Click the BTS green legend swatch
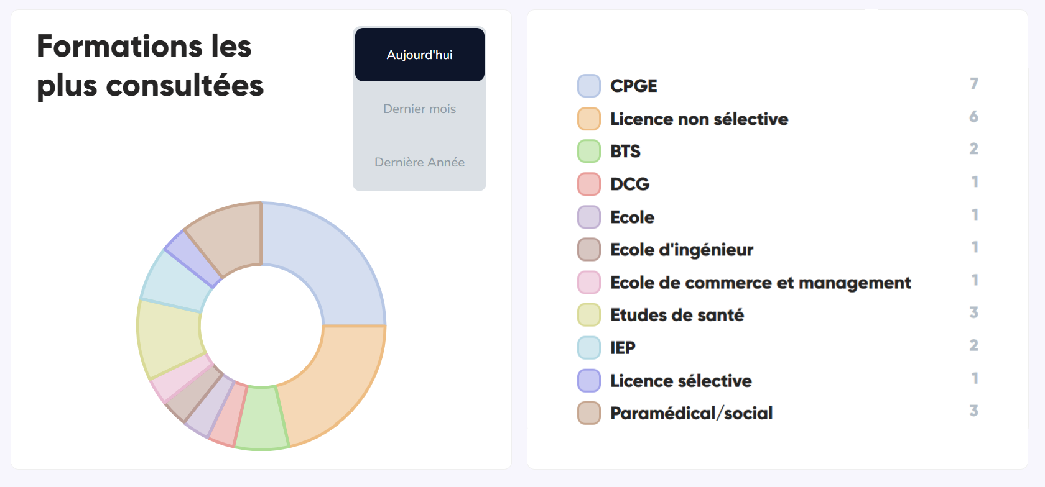This screenshot has width=1045, height=487. coord(588,151)
